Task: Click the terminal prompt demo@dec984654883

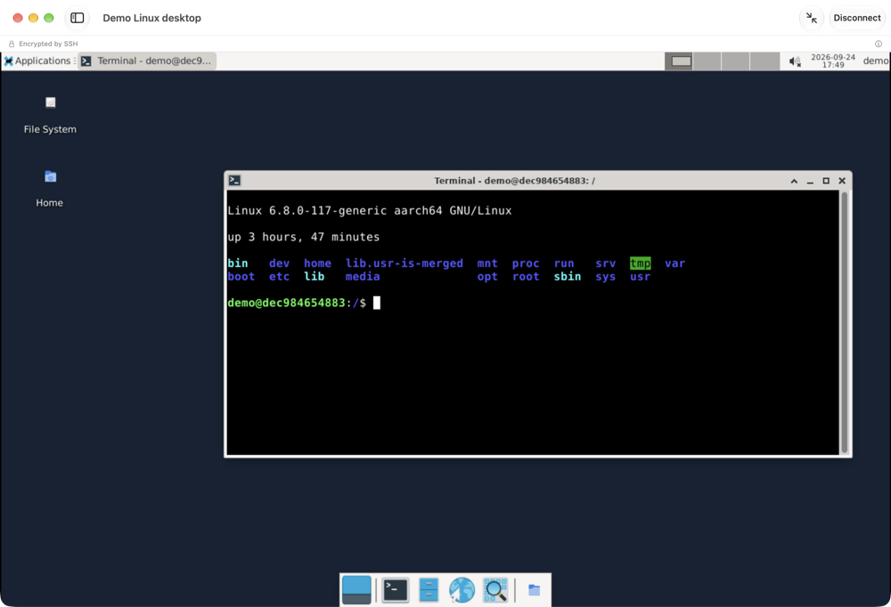Action: click(x=286, y=303)
